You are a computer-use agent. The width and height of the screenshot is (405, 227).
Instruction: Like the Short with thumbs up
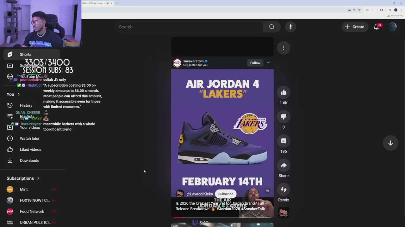pyautogui.click(x=283, y=92)
